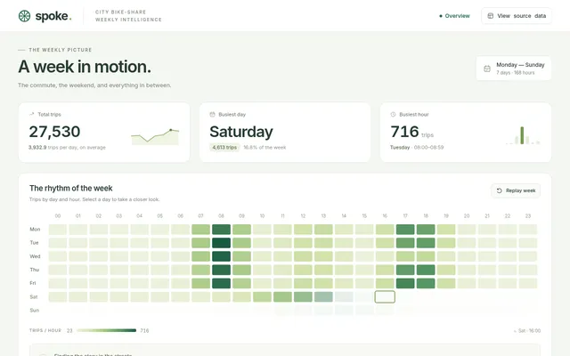Click the Saturday 12 hour heatmap cell
Viewport: 570px width, 356px height.
click(x=303, y=296)
